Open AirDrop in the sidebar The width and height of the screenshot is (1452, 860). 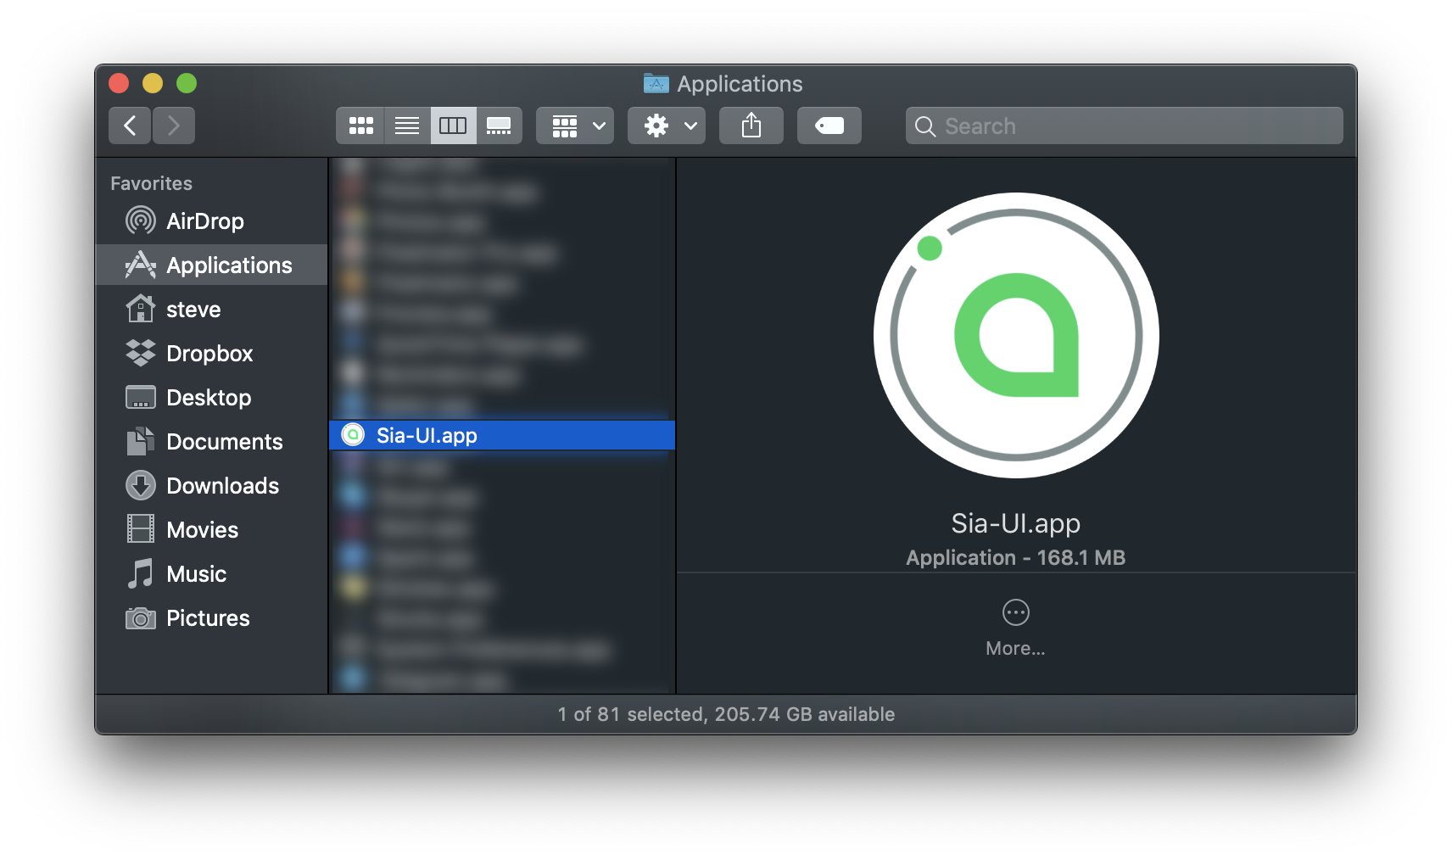211,221
